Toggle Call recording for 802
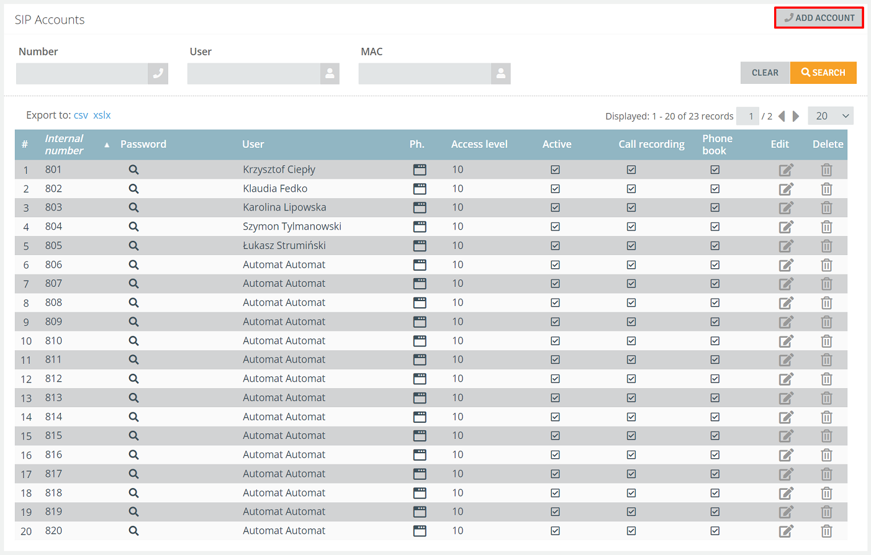This screenshot has height=555, width=871. [631, 189]
